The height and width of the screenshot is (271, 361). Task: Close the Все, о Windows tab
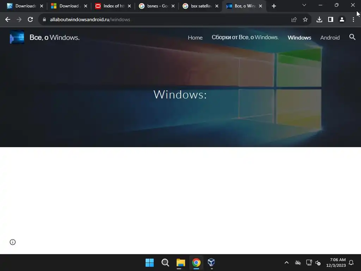coord(261,6)
